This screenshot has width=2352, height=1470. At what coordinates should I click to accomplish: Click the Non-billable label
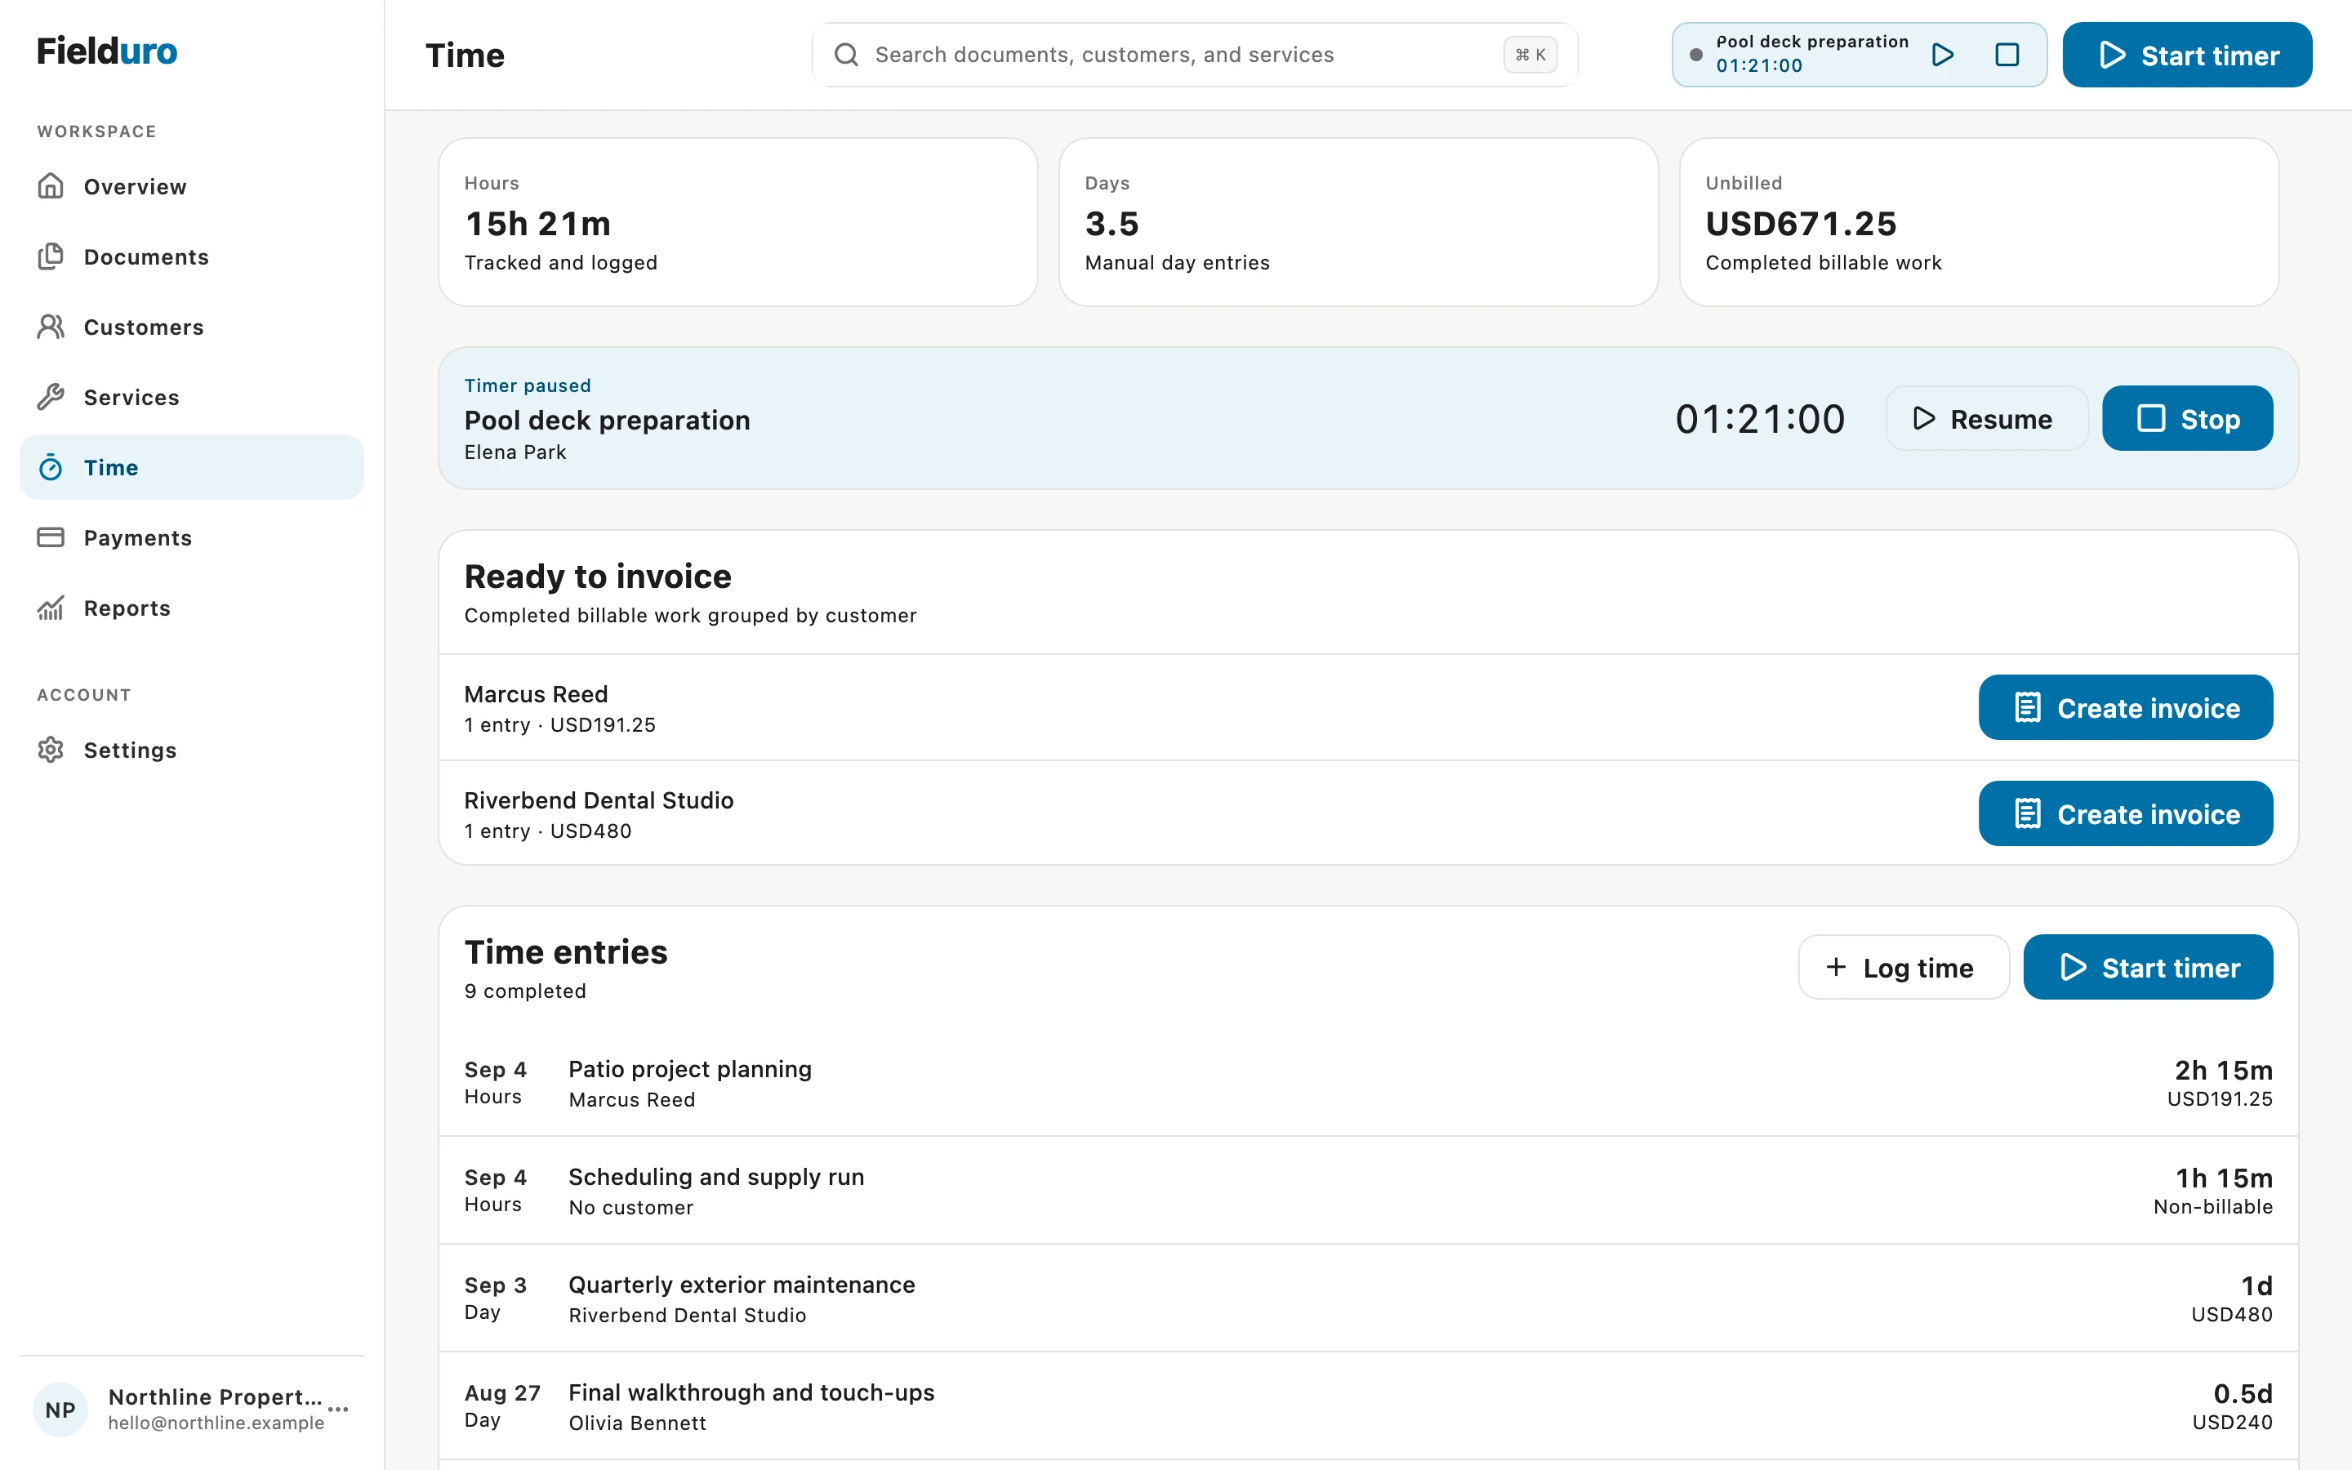pos(2212,1206)
